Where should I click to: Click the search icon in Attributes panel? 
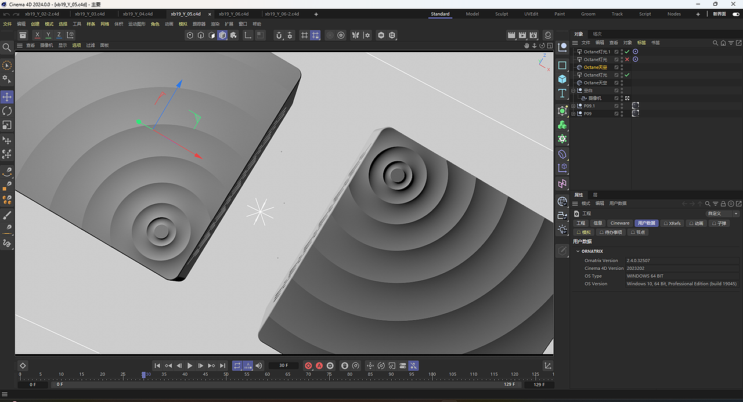pos(708,204)
